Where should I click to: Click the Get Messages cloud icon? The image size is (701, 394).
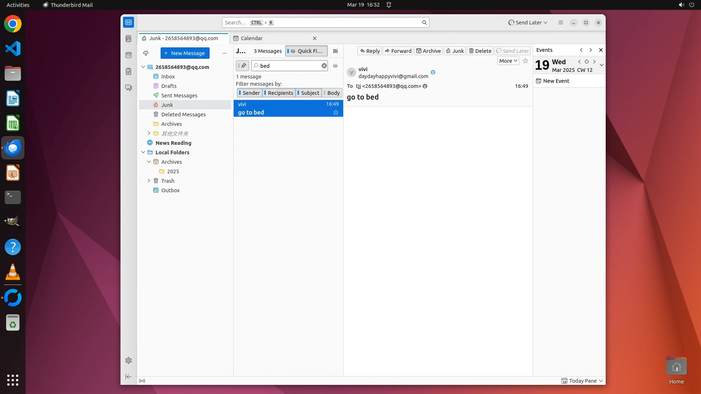[x=146, y=53]
